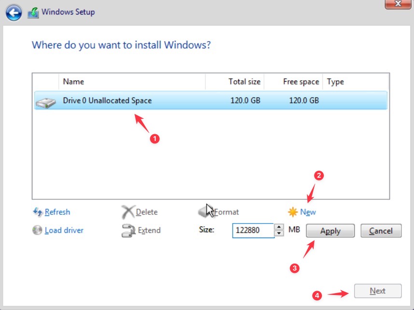The width and height of the screenshot is (414, 310).
Task: Click the 120.0 GB total size cell
Action: coord(245,100)
